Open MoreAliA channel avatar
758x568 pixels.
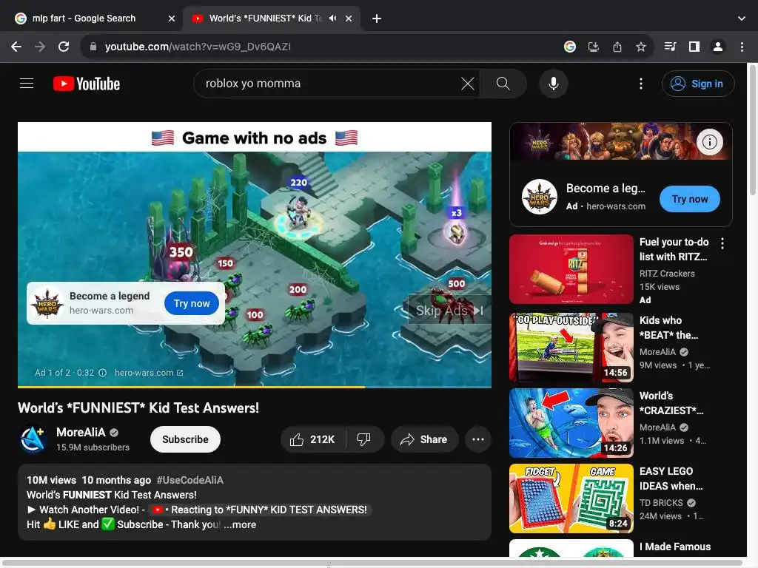(x=33, y=439)
